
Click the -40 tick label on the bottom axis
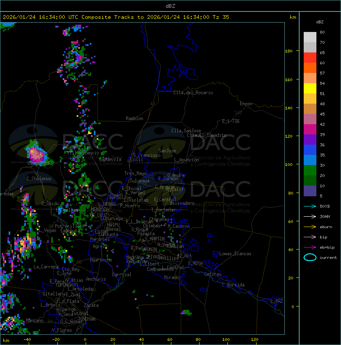27,340
